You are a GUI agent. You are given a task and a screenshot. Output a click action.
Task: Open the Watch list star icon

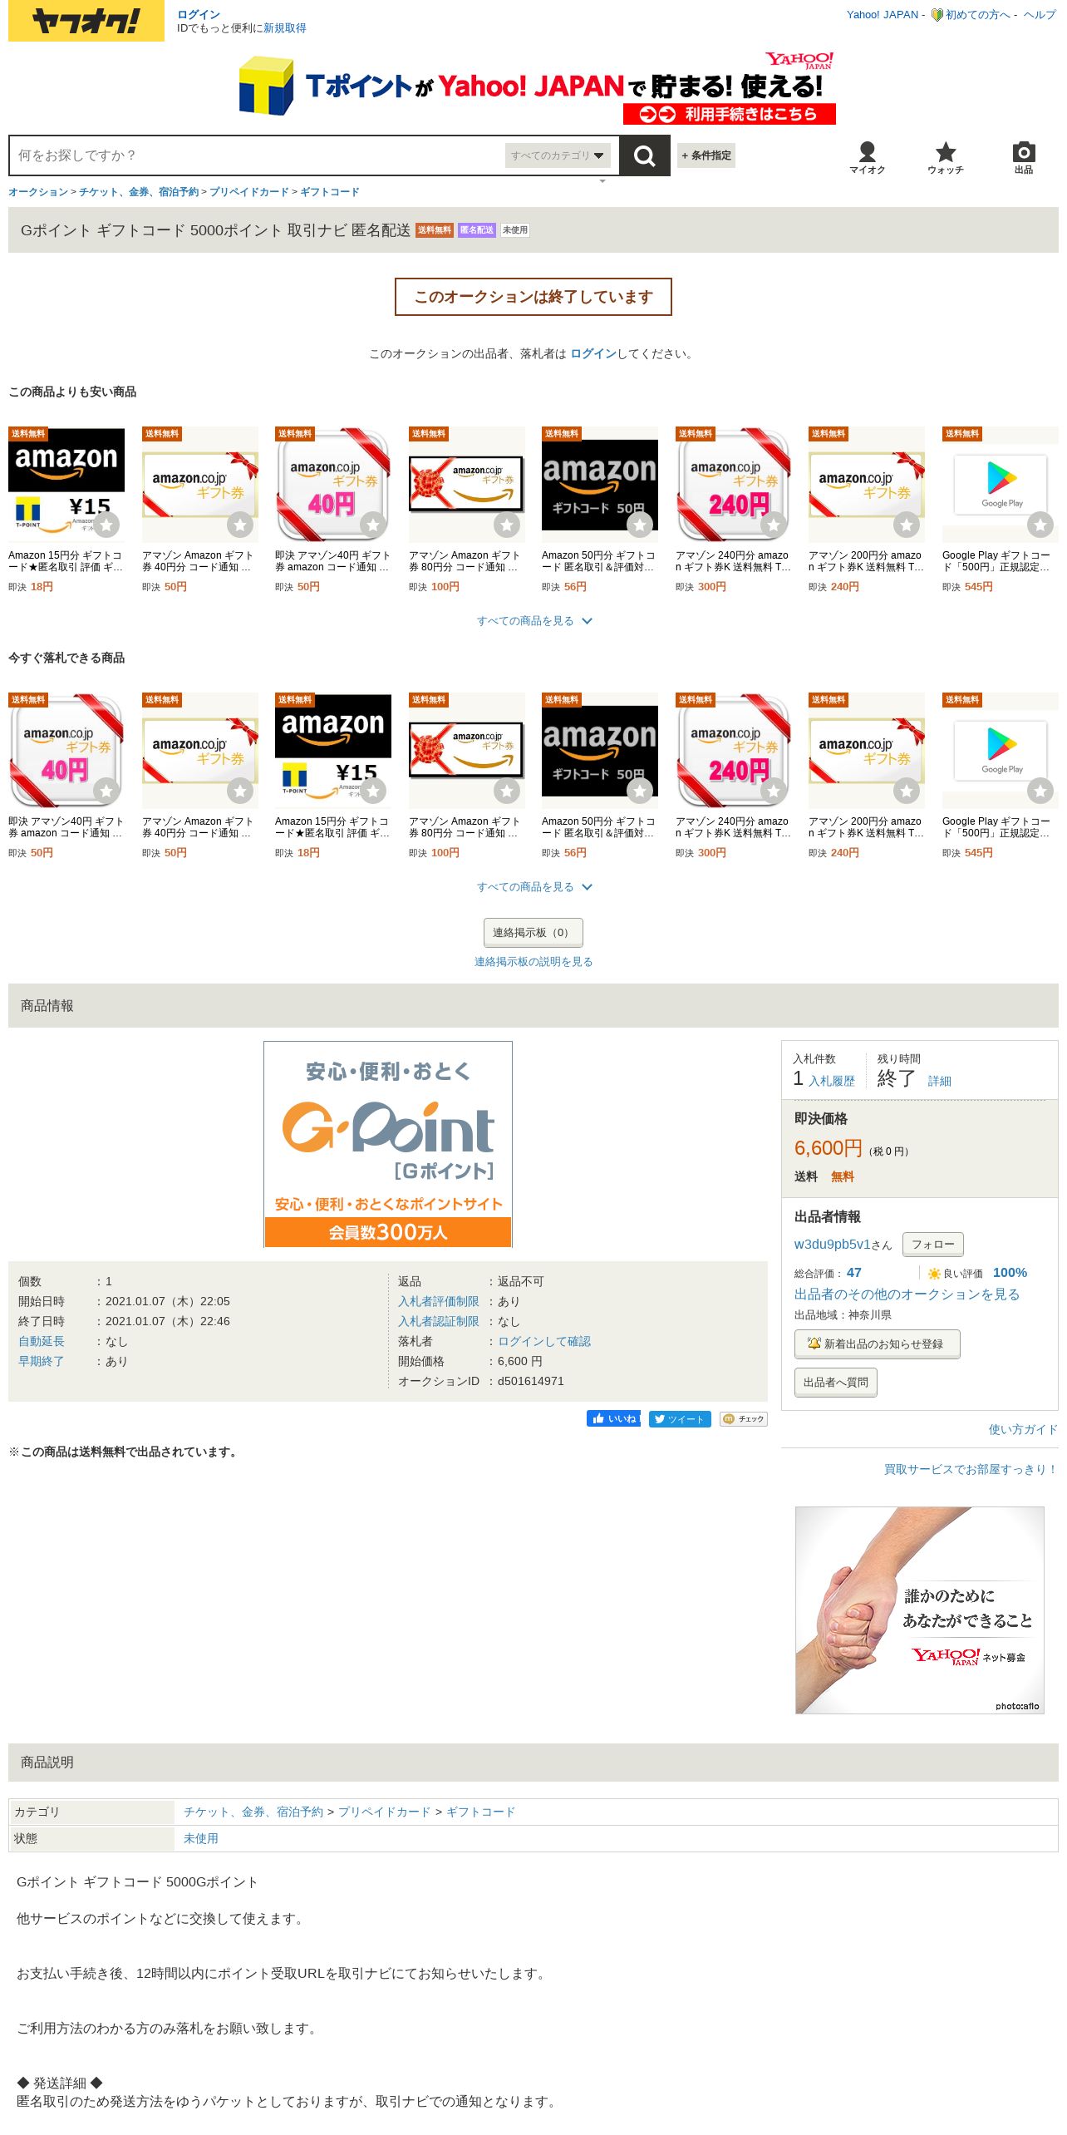946,157
